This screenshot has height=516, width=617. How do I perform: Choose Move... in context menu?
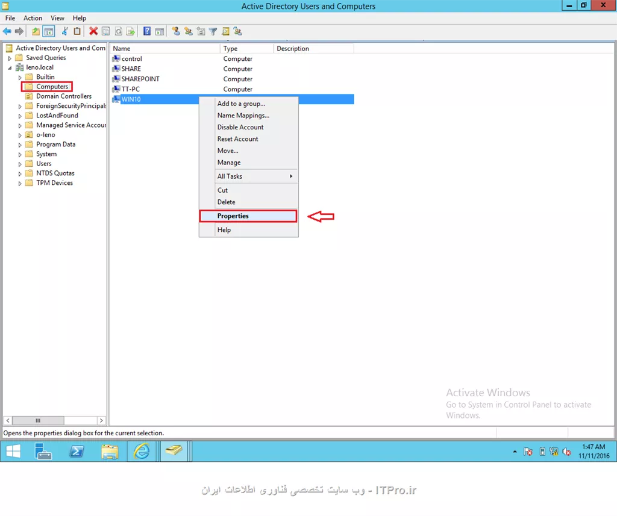[248, 151]
